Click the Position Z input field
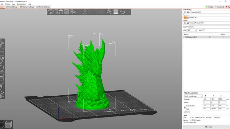 click(x=222, y=99)
